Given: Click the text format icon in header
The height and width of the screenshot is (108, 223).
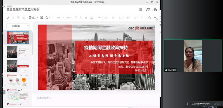Looking at the screenshot, I should click(x=148, y=9).
